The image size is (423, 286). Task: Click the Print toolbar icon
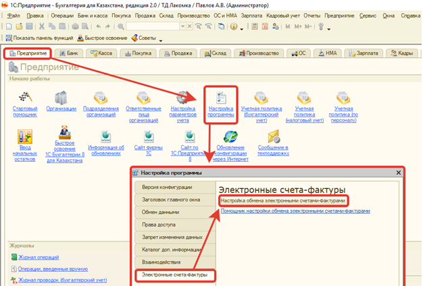[75, 26]
